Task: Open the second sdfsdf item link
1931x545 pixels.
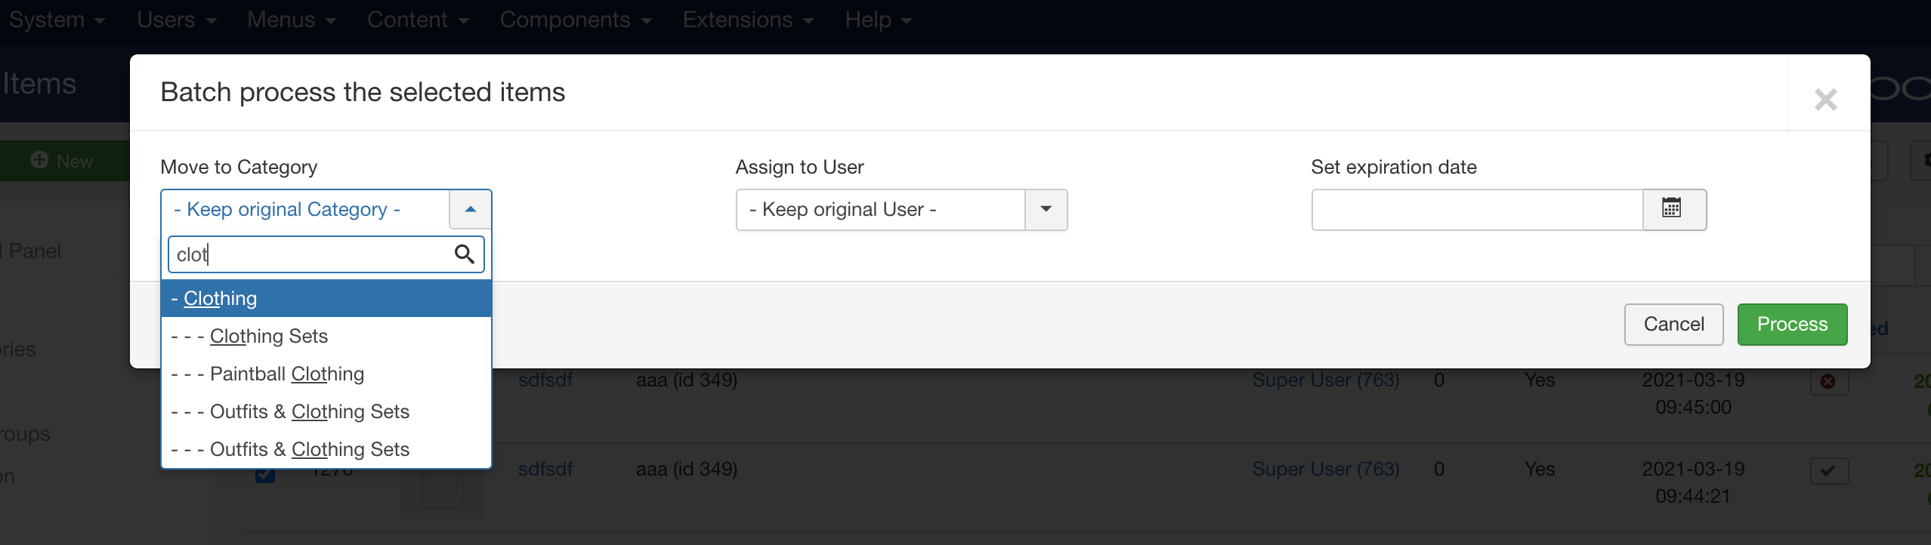Action: tap(545, 469)
